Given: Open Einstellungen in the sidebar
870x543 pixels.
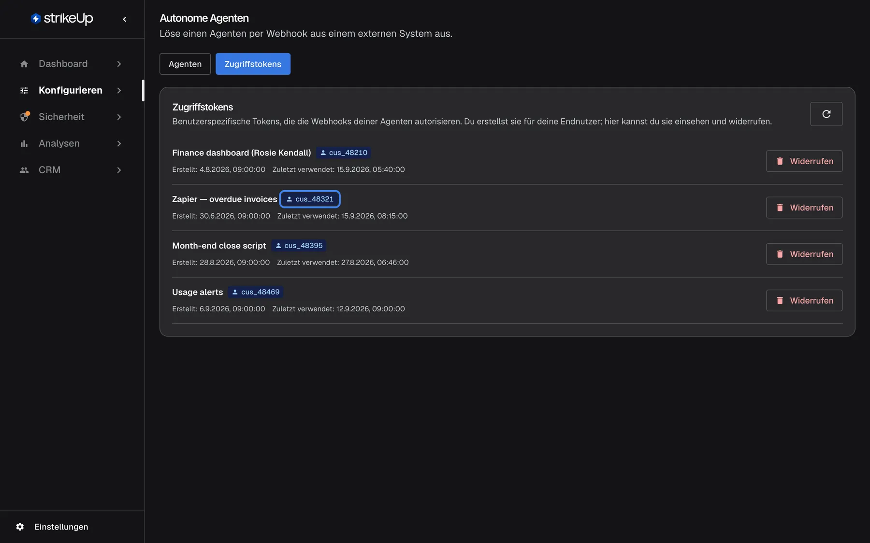Looking at the screenshot, I should pos(52,527).
